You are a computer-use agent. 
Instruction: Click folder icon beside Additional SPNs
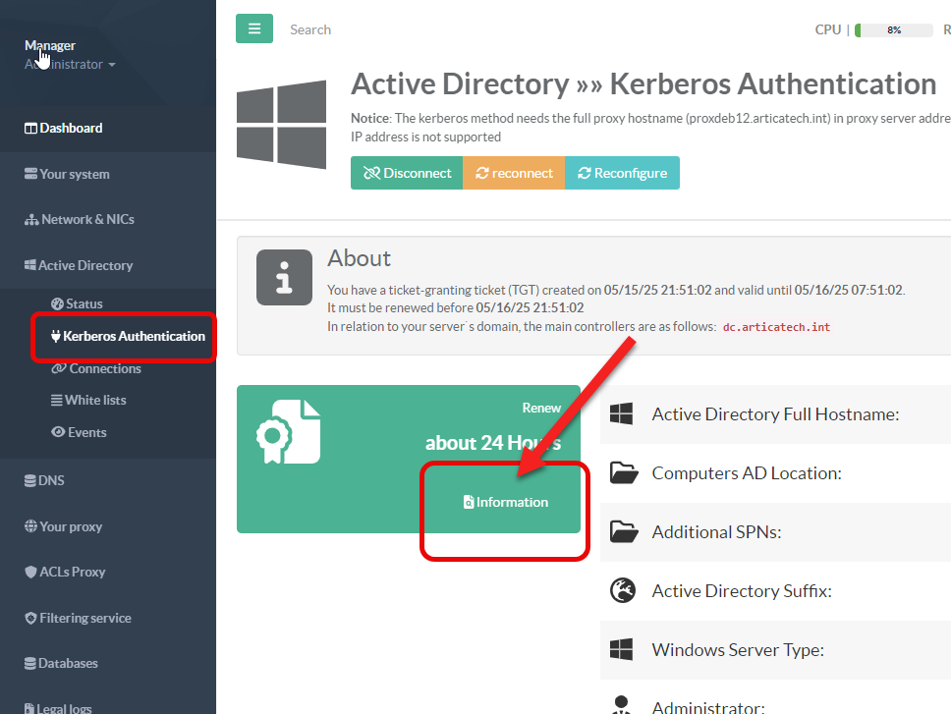pyautogui.click(x=623, y=532)
